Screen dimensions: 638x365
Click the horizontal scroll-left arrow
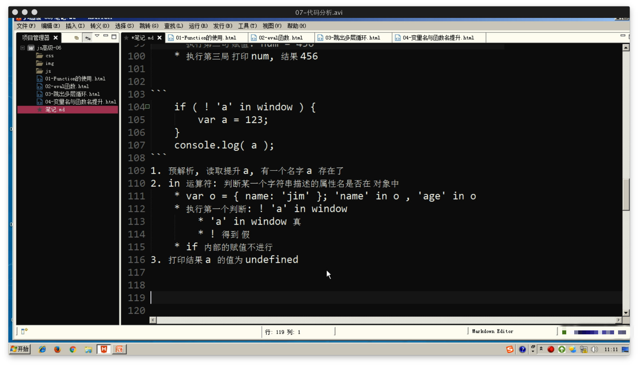coord(153,320)
